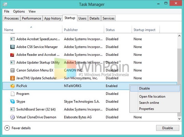Image resolution: width=184 pixels, height=137 pixels.
Task: Click the Java Update Scheduler icon
Action: tap(12, 78)
